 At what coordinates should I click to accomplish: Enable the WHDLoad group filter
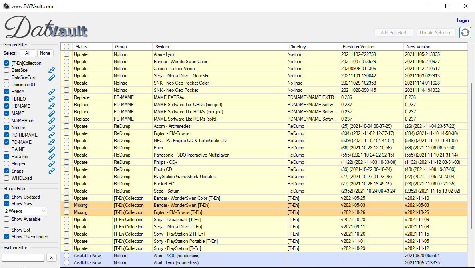7,178
